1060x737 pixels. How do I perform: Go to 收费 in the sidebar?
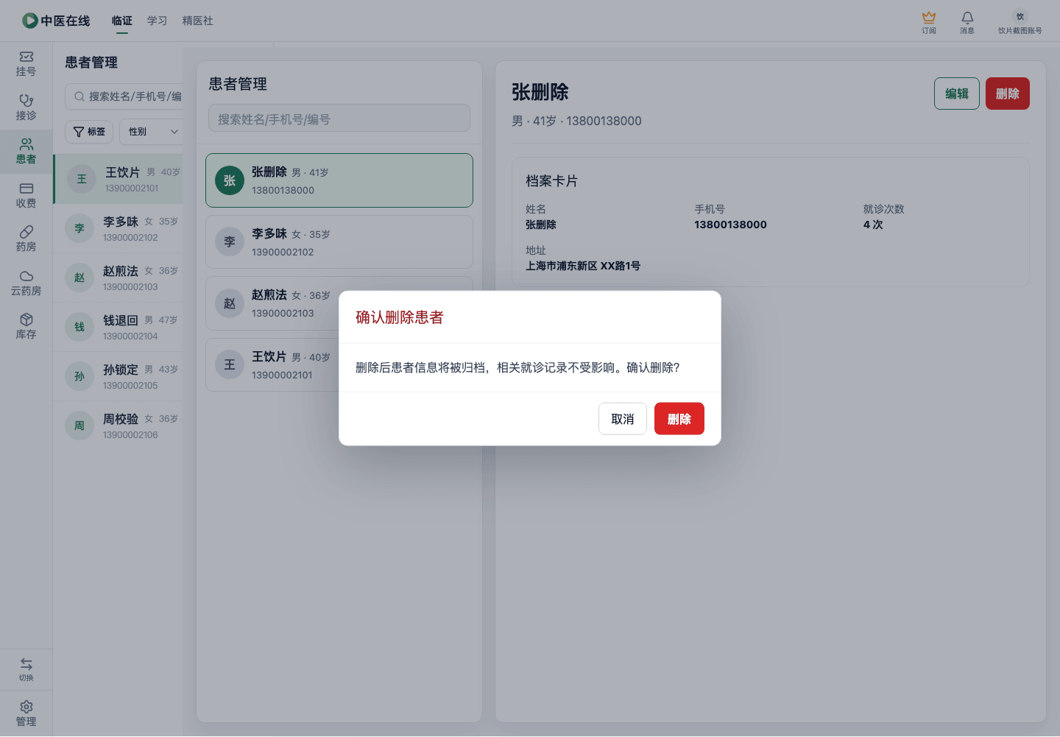point(26,196)
